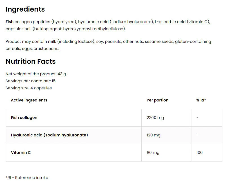The image size is (230, 188).
Task: Select the Vitamin C row label
Action: (21, 152)
